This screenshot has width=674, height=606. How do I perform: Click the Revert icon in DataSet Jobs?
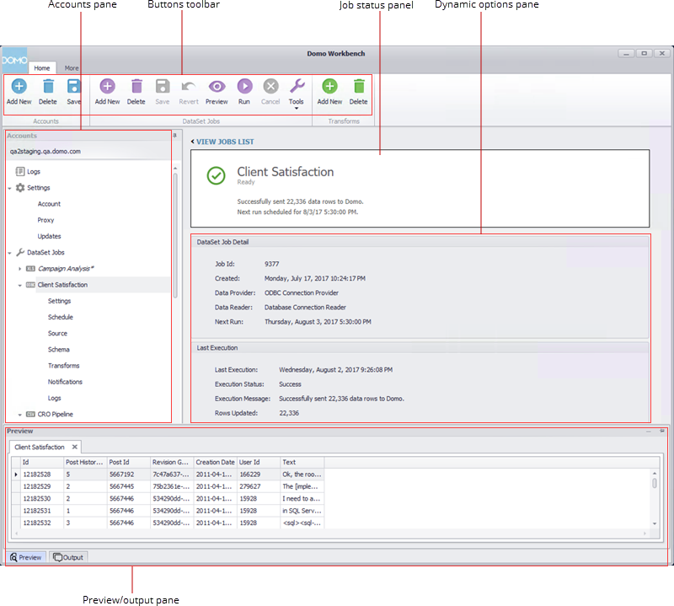(x=188, y=87)
